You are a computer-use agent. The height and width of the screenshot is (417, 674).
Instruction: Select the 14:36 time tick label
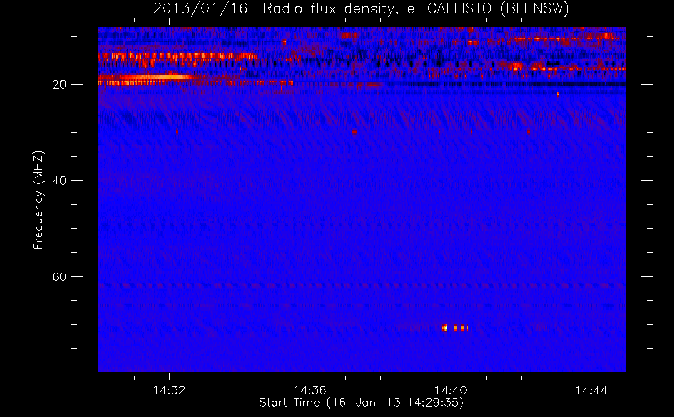click(x=310, y=391)
